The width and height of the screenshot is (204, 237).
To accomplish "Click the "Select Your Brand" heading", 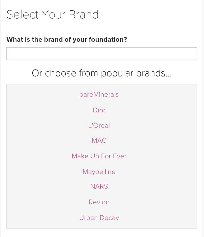I will (x=52, y=15).
